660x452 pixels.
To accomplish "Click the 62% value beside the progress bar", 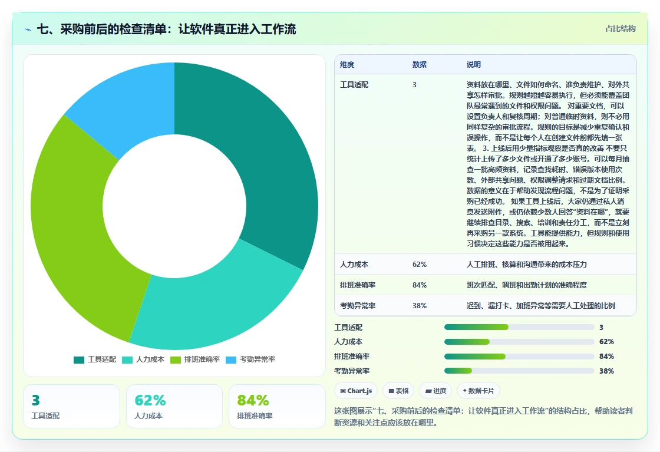I will (606, 342).
